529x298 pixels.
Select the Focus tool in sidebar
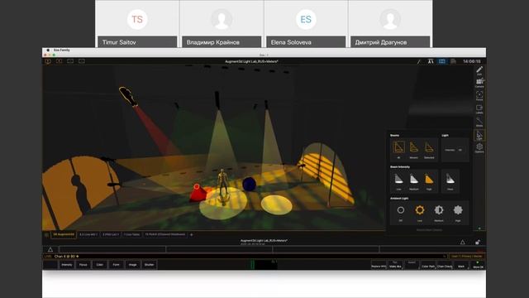click(479, 96)
